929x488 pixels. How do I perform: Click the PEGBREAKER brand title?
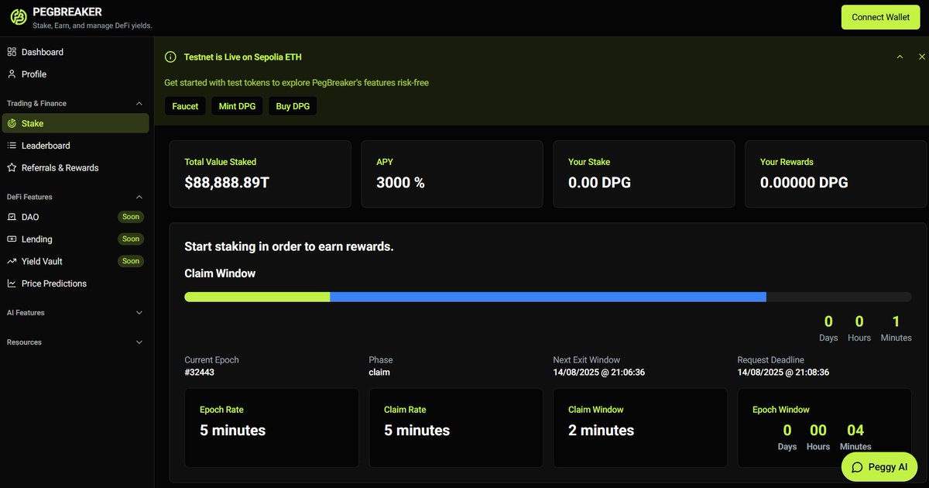[67, 12]
